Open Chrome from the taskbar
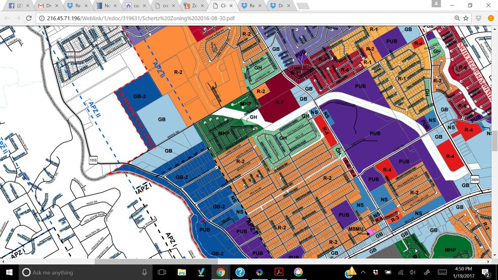Screen dimensions: 498x280 click(221, 272)
